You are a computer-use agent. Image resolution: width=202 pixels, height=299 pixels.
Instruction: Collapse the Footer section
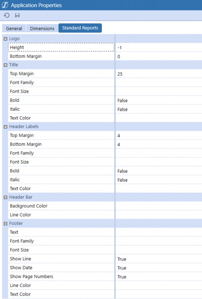6,224
